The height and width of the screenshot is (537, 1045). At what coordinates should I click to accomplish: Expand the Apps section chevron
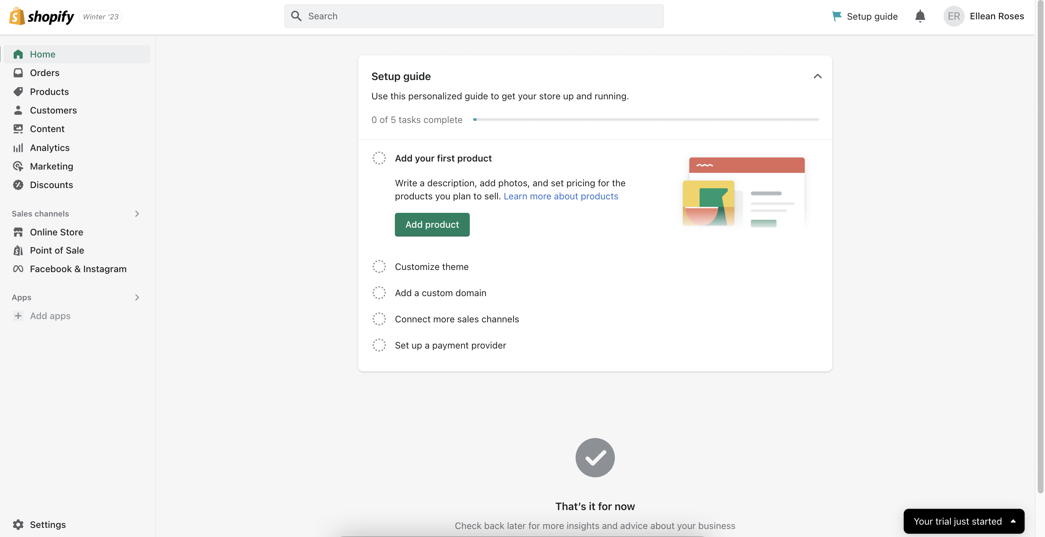pyautogui.click(x=137, y=297)
